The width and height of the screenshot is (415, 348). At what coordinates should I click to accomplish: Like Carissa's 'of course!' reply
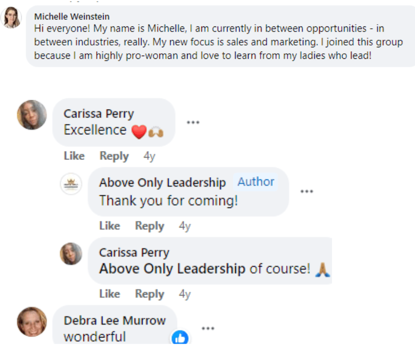[x=109, y=294]
